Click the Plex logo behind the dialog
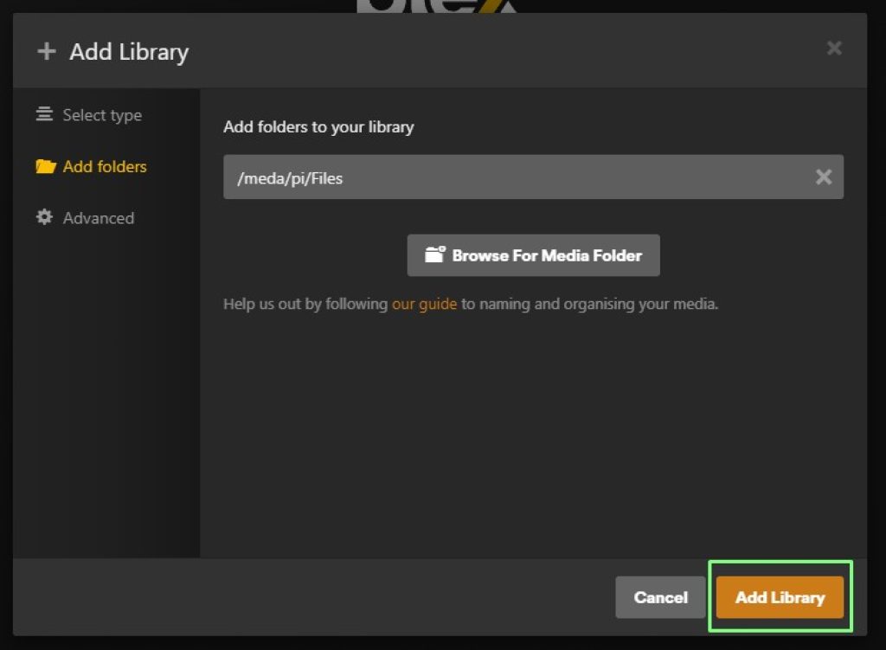The height and width of the screenshot is (650, 886). (437, 7)
